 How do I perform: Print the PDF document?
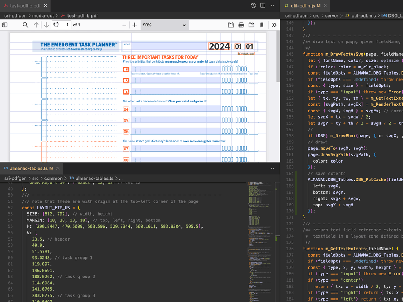241,25
